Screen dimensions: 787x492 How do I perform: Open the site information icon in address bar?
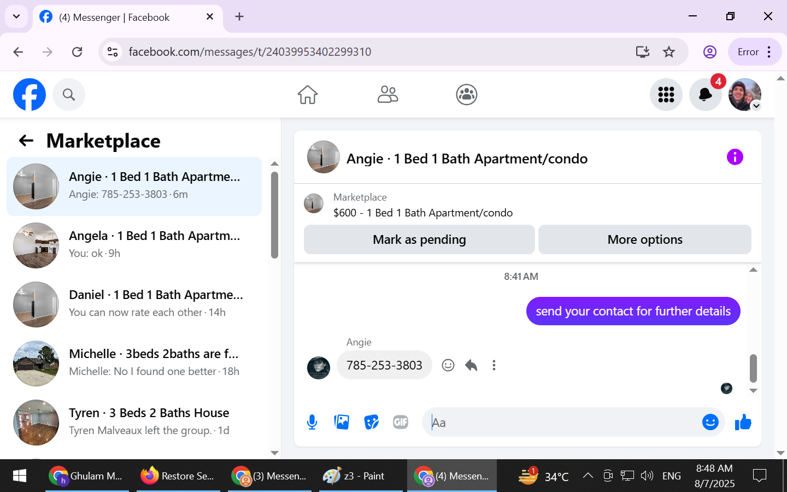click(113, 52)
